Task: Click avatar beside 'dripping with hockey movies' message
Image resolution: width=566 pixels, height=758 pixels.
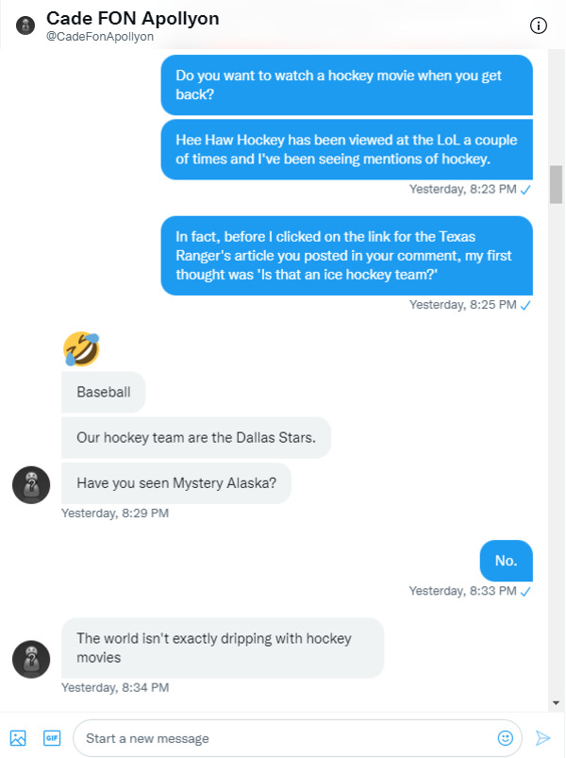Action: tap(31, 659)
